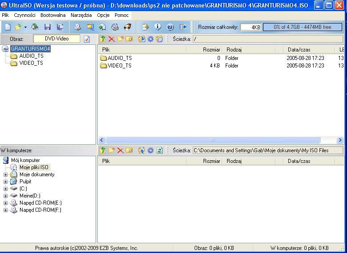This screenshot has width=347, height=253.
Task: Open the Czynności menu
Action: pyautogui.click(x=24, y=15)
